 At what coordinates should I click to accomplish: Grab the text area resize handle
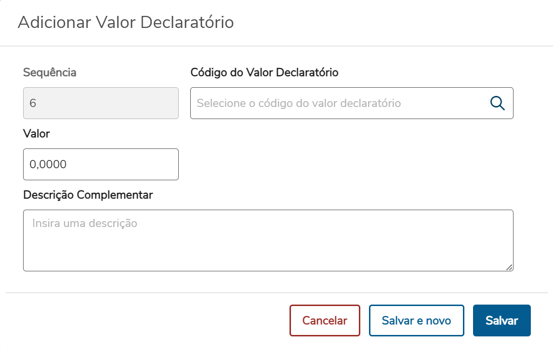[509, 267]
